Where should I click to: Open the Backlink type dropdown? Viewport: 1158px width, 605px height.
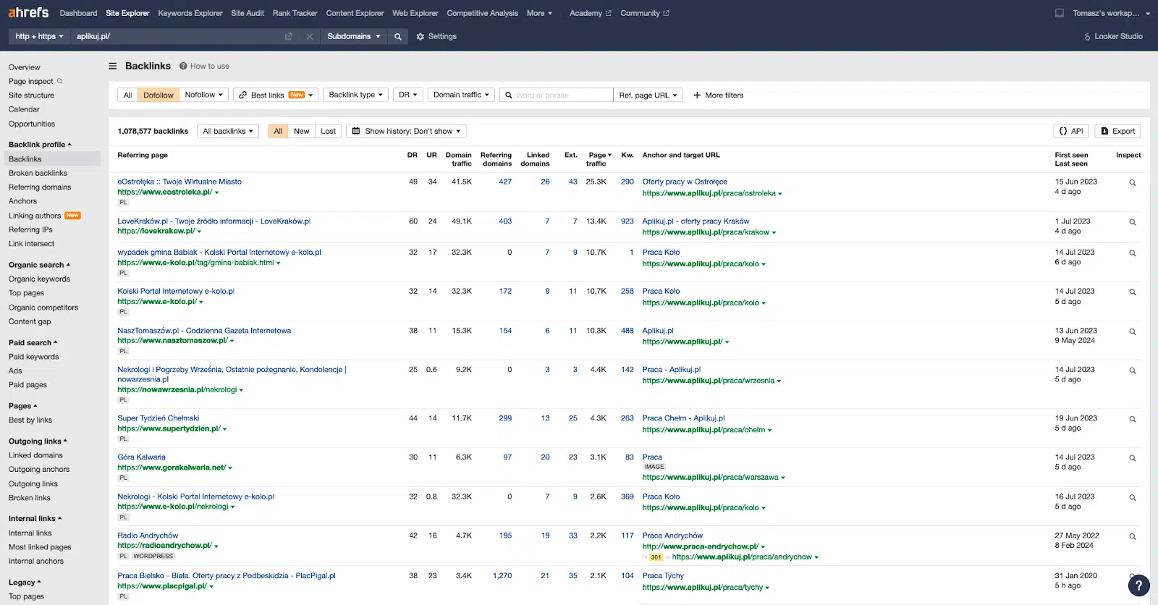[x=355, y=95]
